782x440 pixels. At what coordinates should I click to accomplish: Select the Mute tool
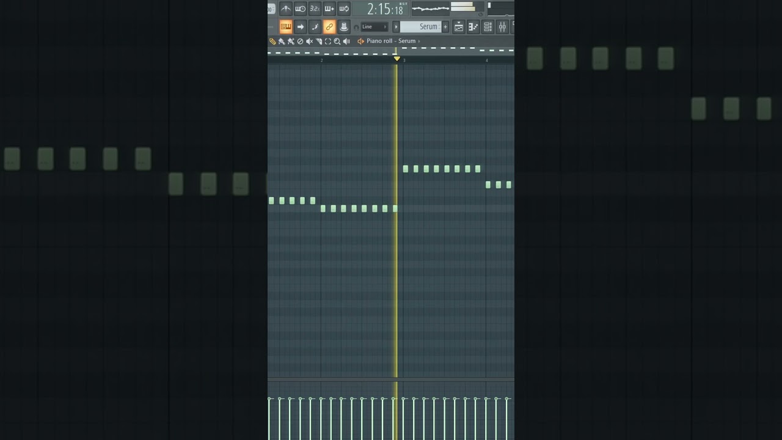(x=309, y=41)
